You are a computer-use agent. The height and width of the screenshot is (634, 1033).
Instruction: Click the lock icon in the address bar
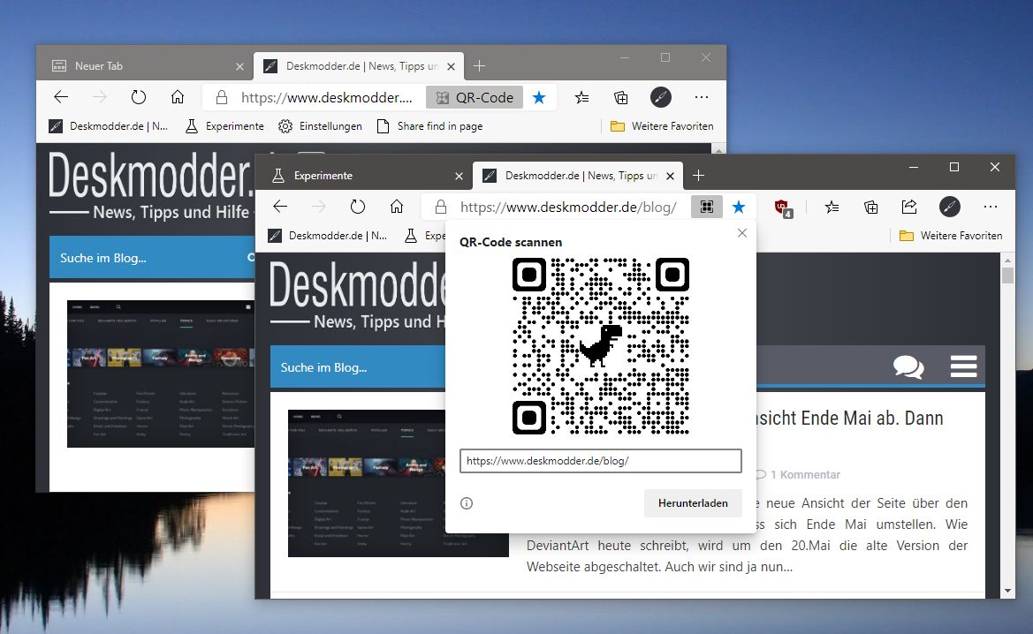(x=439, y=207)
